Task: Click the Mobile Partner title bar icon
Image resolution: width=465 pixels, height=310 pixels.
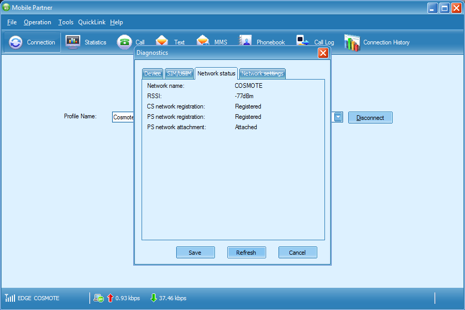Action: click(x=6, y=7)
